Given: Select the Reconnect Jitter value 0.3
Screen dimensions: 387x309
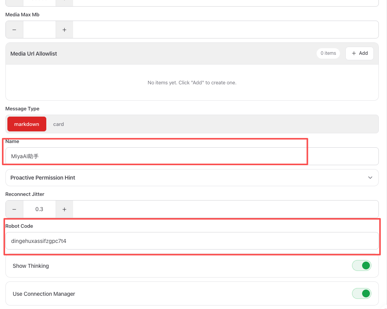Looking at the screenshot, I should pos(40,209).
